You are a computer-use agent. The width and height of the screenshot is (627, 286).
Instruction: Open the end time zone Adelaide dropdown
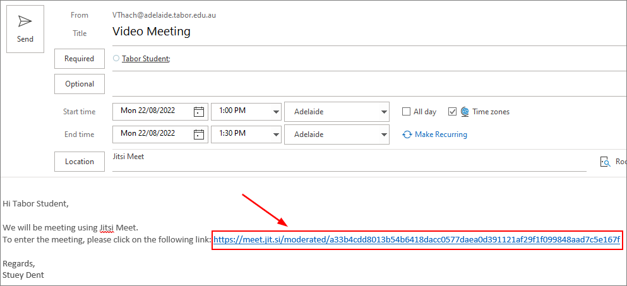click(384, 134)
